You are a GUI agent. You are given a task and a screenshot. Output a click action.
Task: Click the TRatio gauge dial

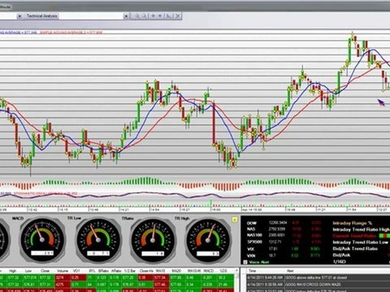point(153,240)
